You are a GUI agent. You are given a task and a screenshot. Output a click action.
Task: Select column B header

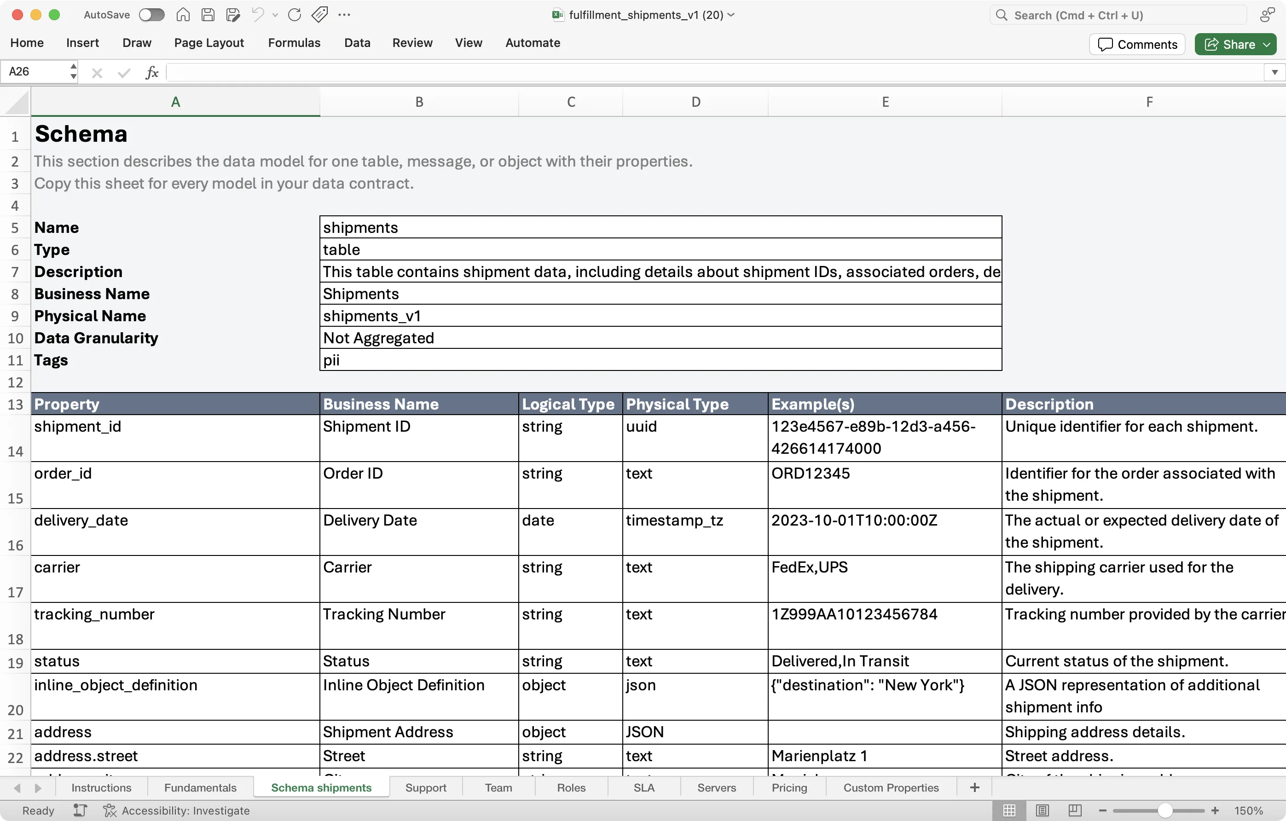(x=419, y=102)
